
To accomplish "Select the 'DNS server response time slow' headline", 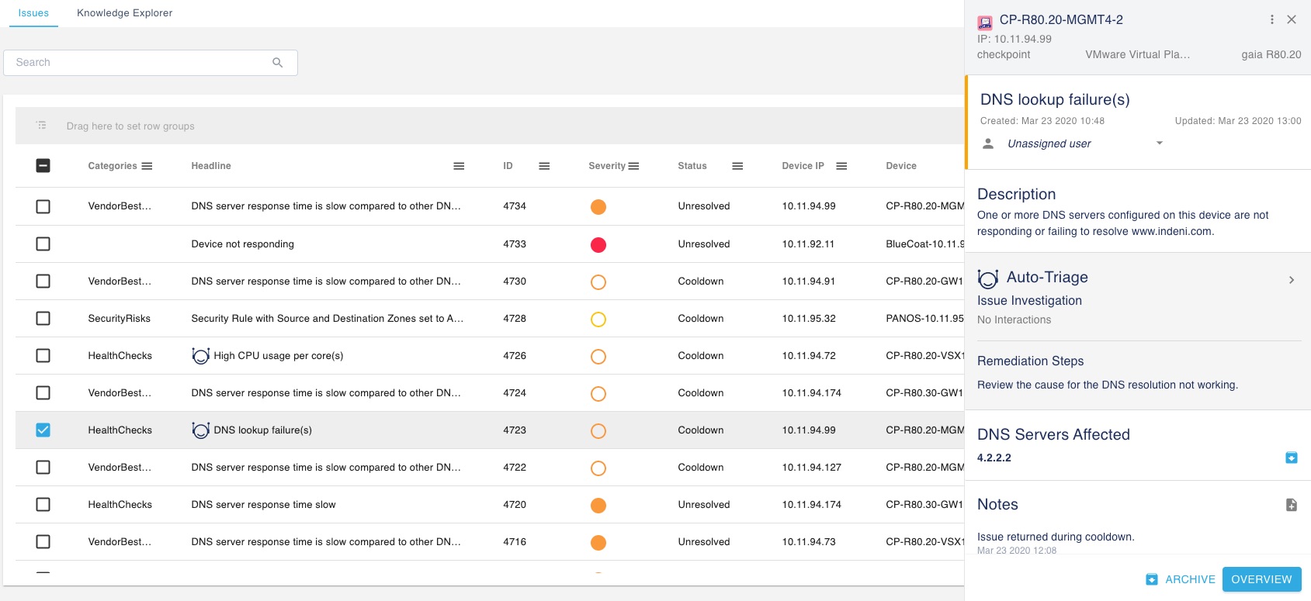I will coord(264,505).
